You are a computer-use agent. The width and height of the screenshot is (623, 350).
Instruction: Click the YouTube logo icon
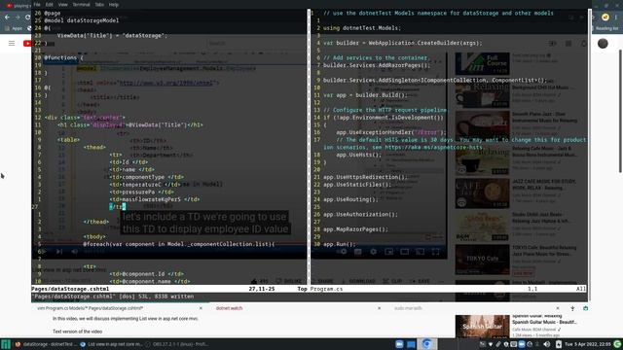(27, 43)
